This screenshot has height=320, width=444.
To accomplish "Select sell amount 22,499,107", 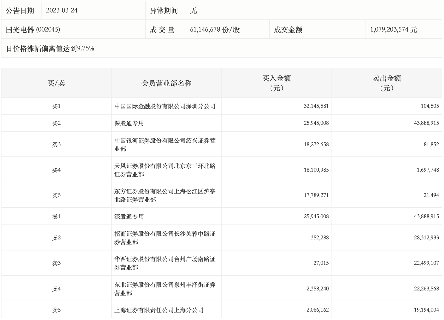I will [x=426, y=263].
